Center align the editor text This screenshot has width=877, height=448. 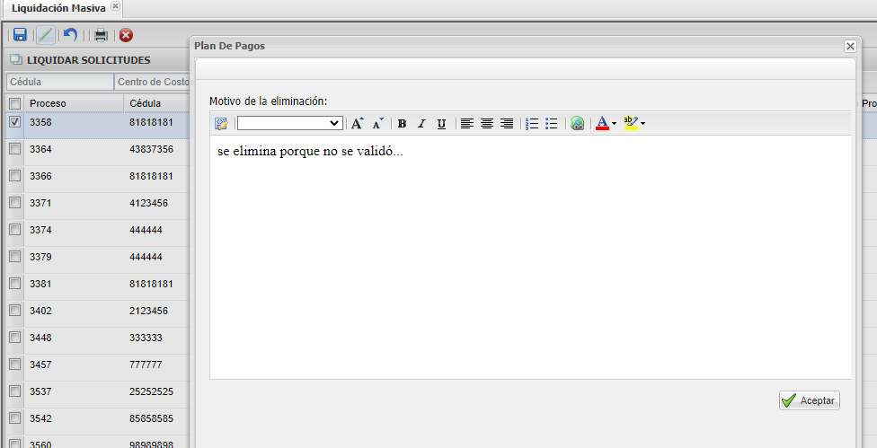point(487,124)
